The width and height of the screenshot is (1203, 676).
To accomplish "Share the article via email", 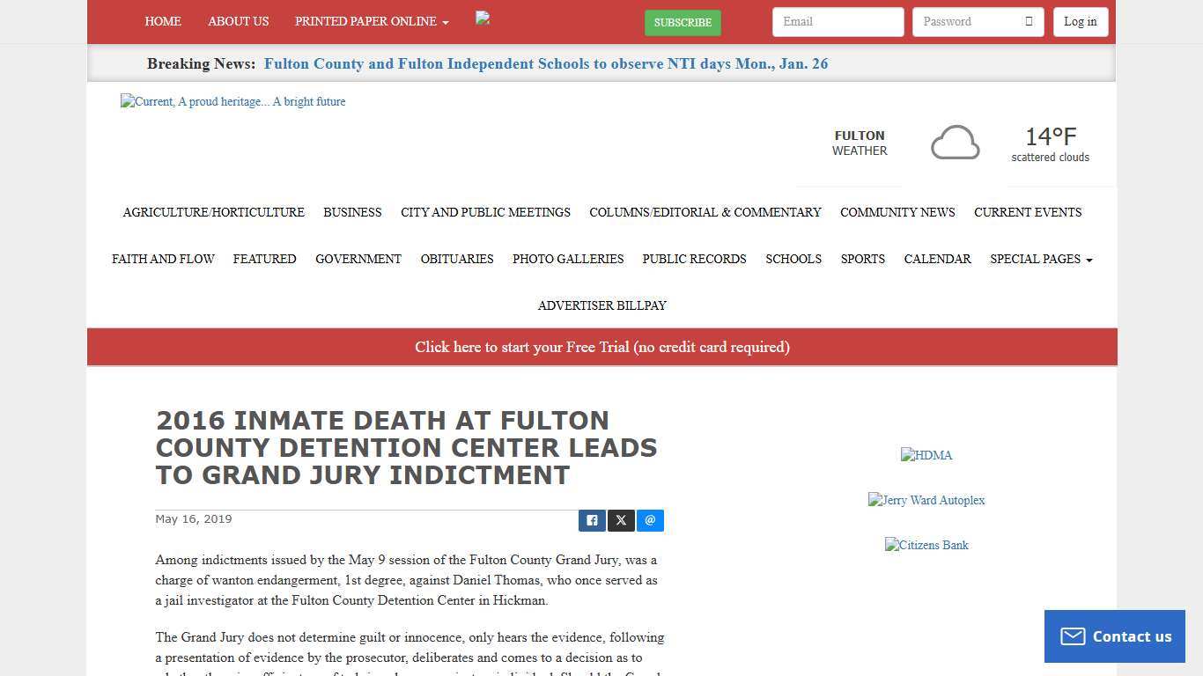I will point(650,520).
